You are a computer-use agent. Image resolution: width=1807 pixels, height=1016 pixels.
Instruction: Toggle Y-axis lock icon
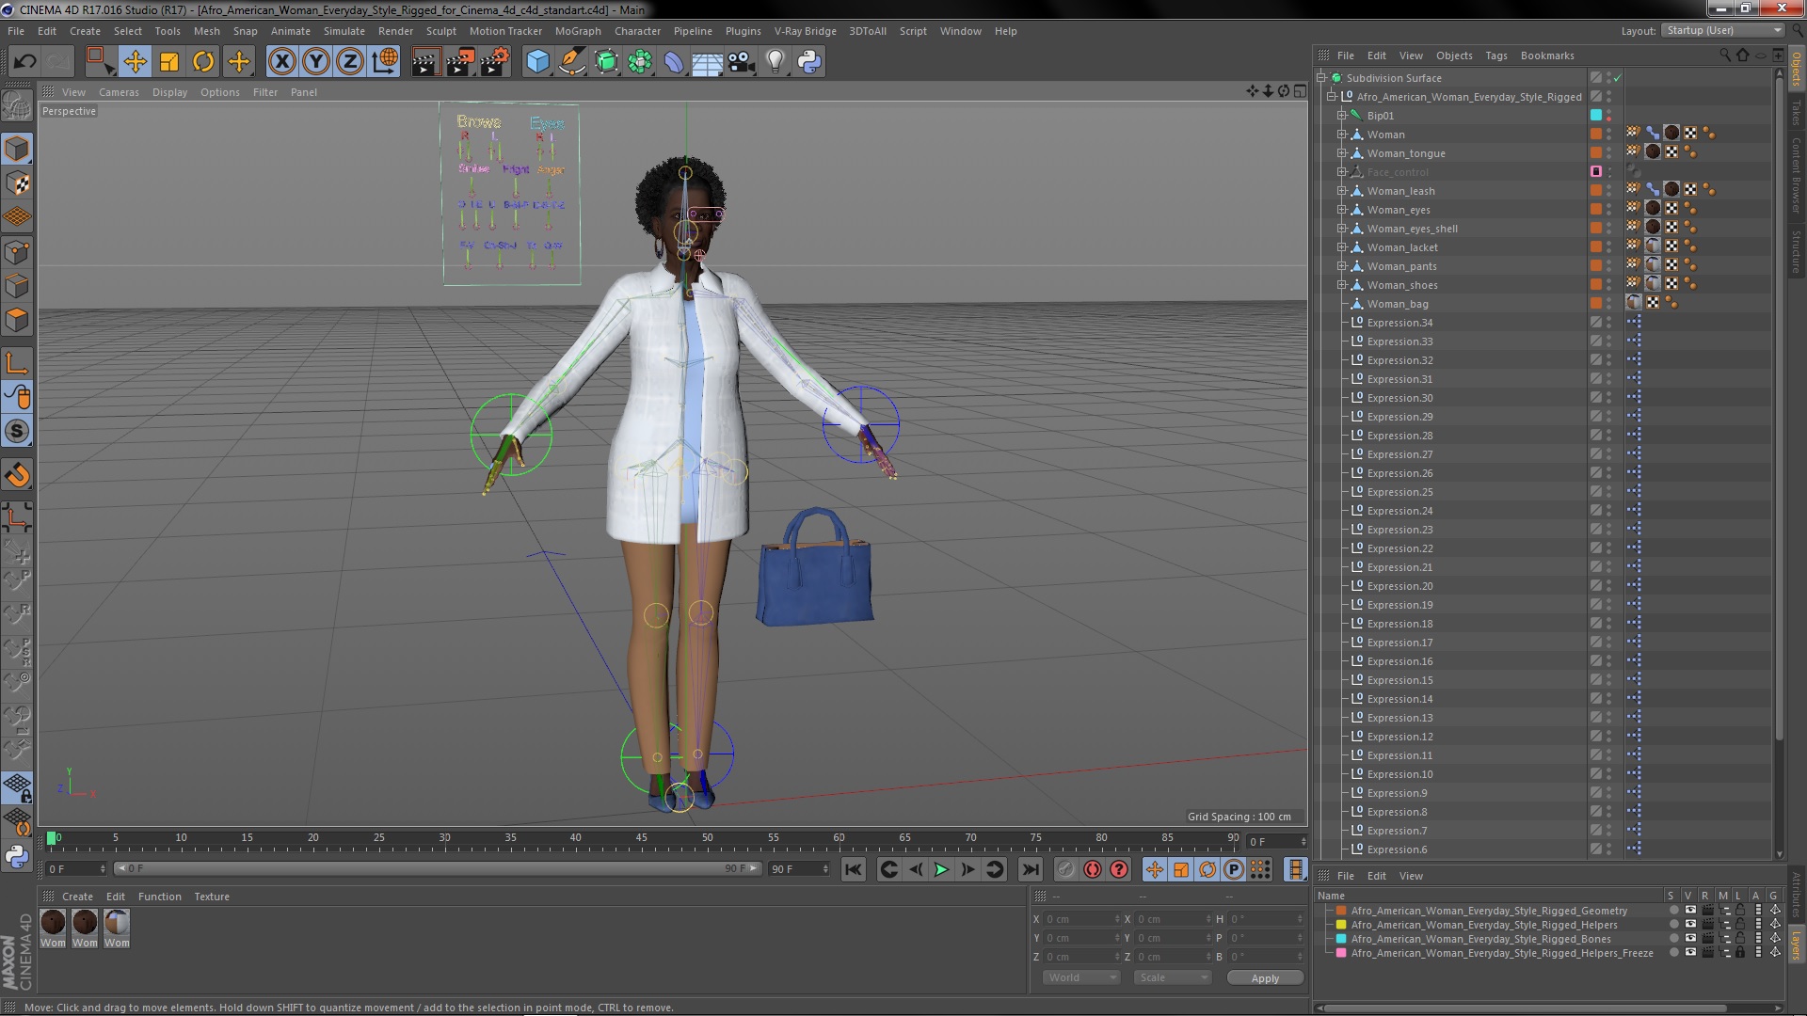[316, 62]
